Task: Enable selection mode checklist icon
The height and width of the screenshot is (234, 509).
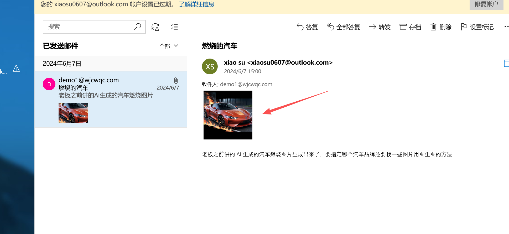Action: point(174,27)
